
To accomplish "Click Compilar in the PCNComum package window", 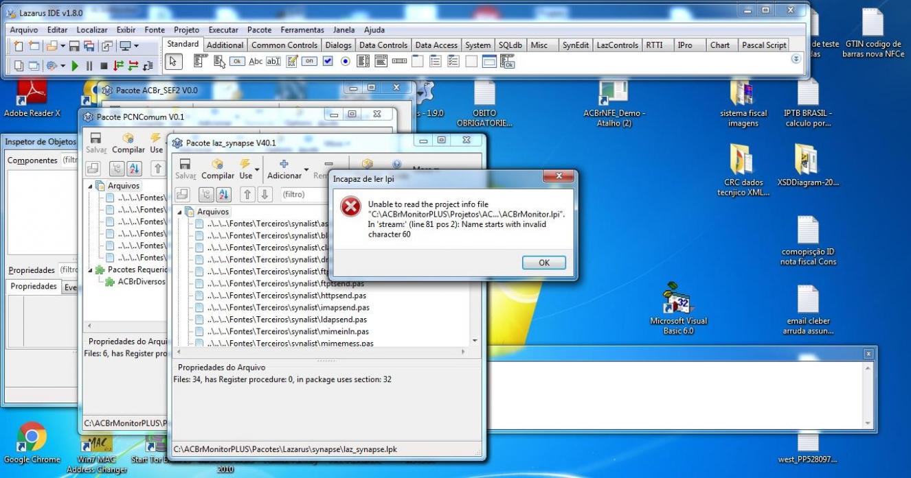I will pyautogui.click(x=128, y=143).
